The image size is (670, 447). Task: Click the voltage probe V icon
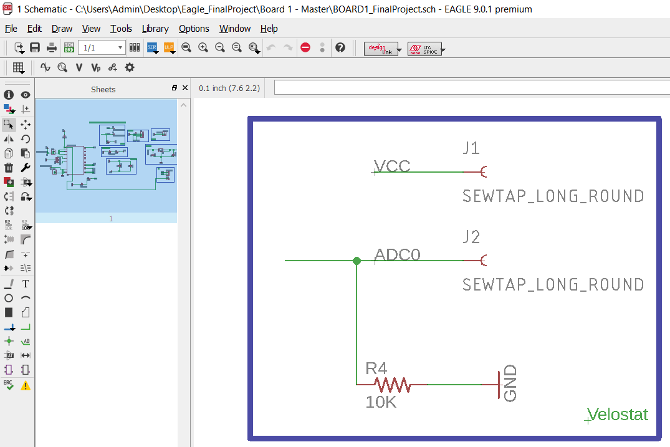pyautogui.click(x=79, y=67)
